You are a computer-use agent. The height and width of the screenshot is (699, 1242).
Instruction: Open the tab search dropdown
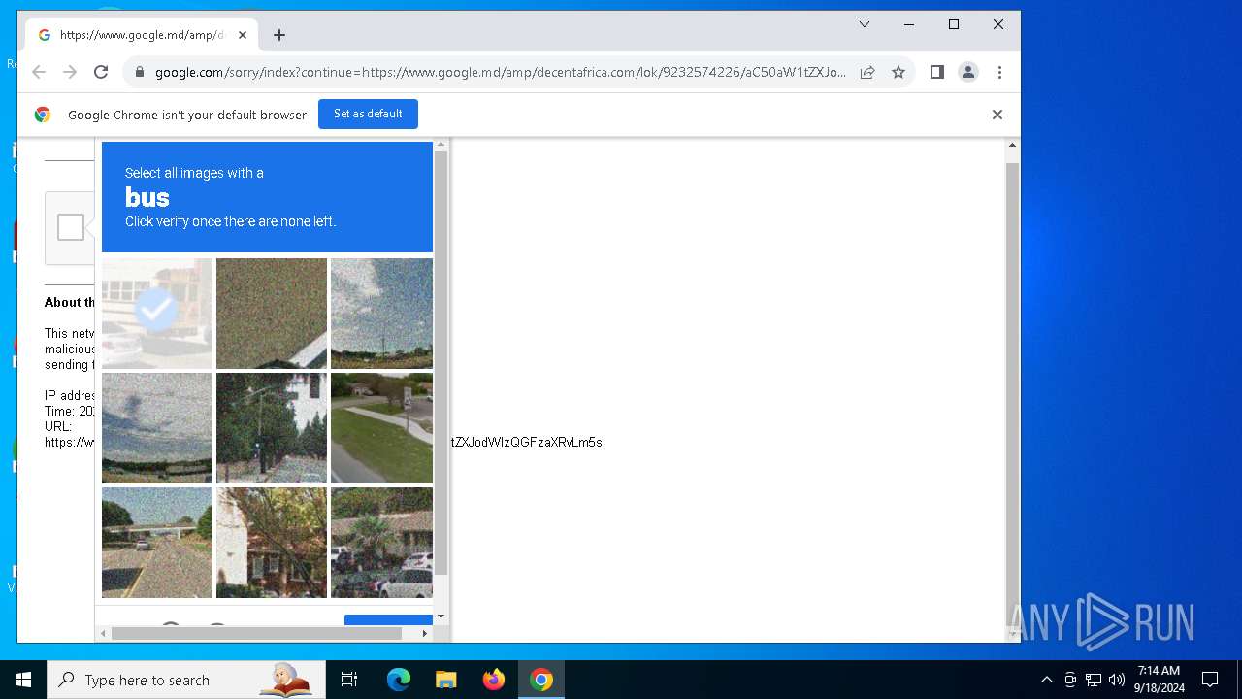[x=865, y=24]
